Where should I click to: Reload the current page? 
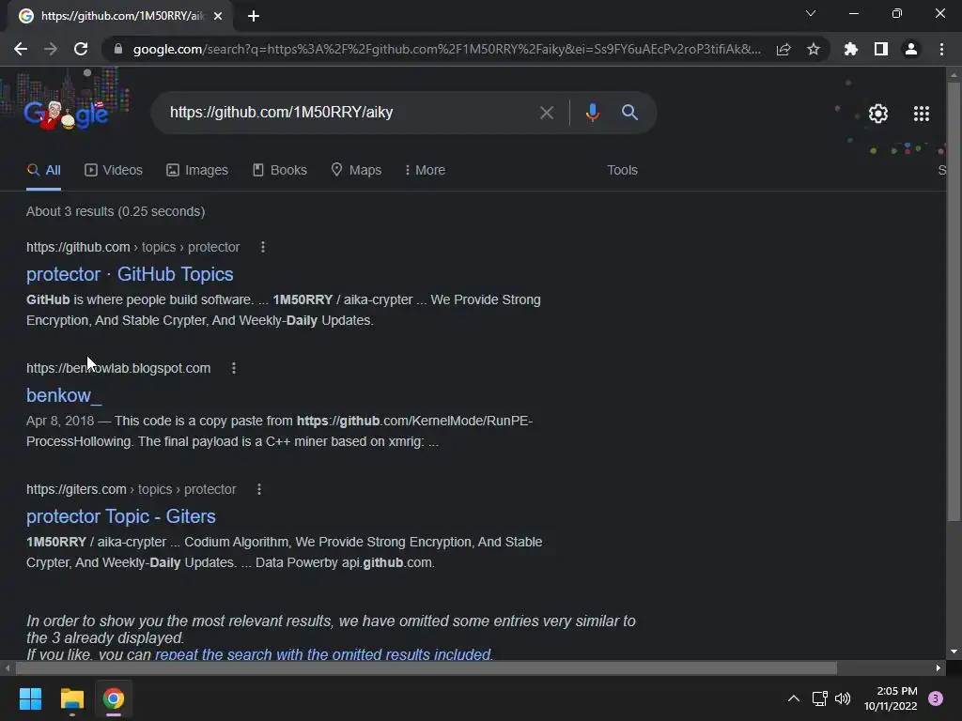(81, 49)
